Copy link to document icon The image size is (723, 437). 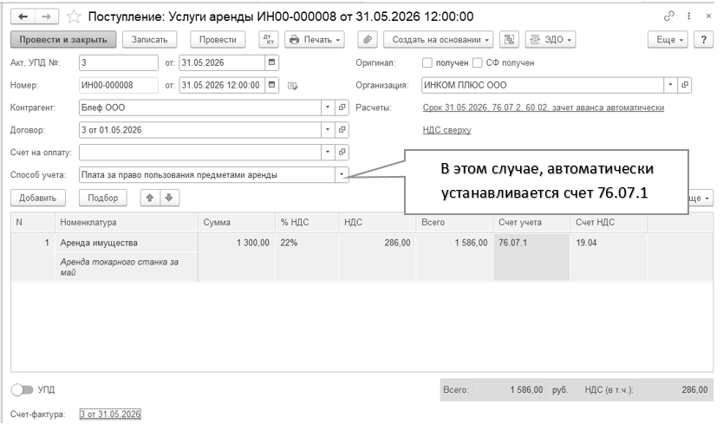pyautogui.click(x=668, y=16)
